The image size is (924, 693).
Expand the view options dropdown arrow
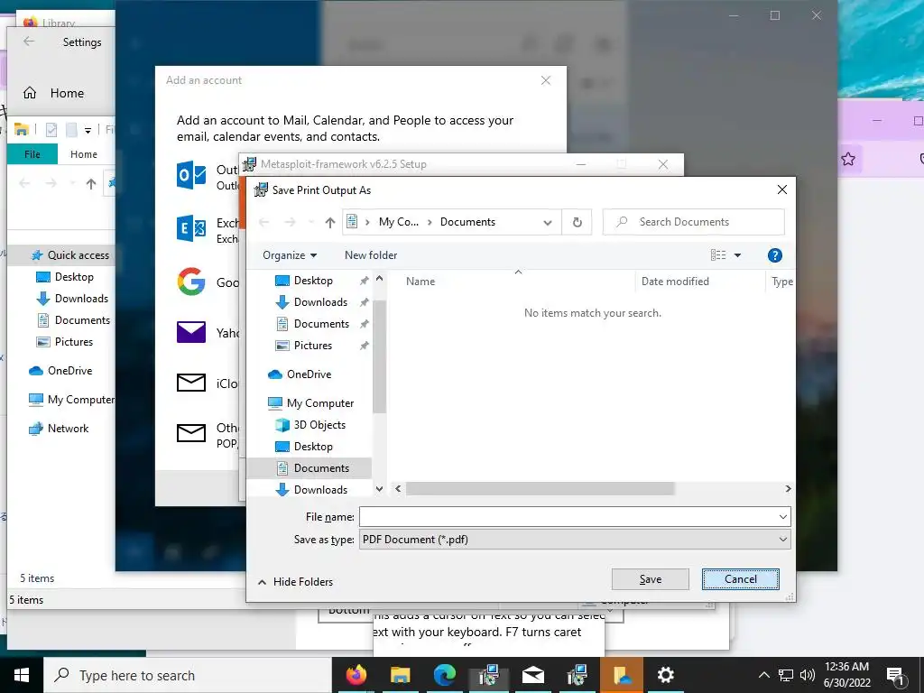coord(737,255)
